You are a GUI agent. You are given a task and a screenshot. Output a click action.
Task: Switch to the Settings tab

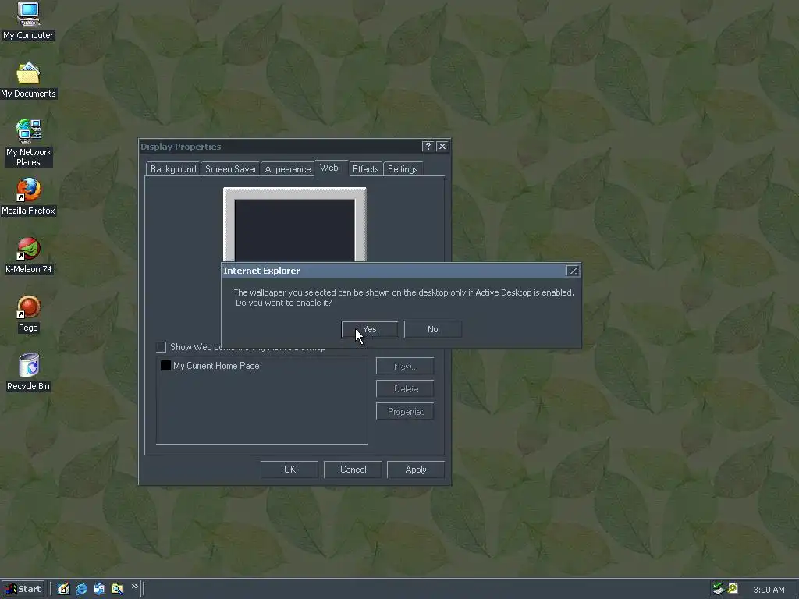tap(403, 169)
